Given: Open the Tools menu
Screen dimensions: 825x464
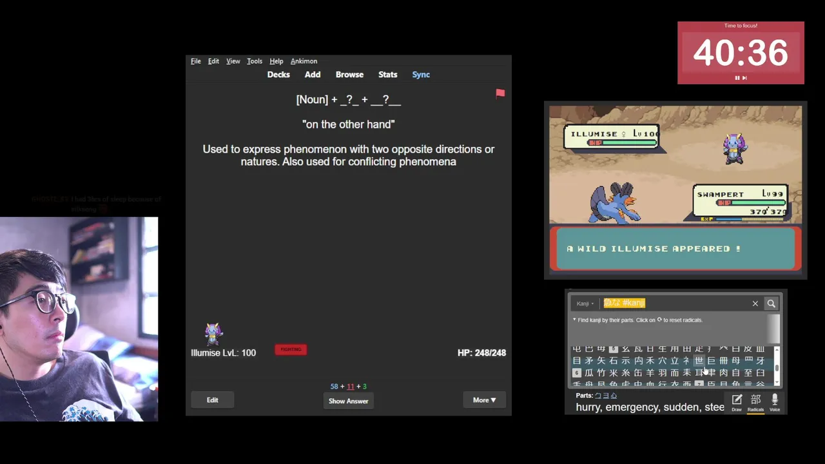Looking at the screenshot, I should coord(255,61).
